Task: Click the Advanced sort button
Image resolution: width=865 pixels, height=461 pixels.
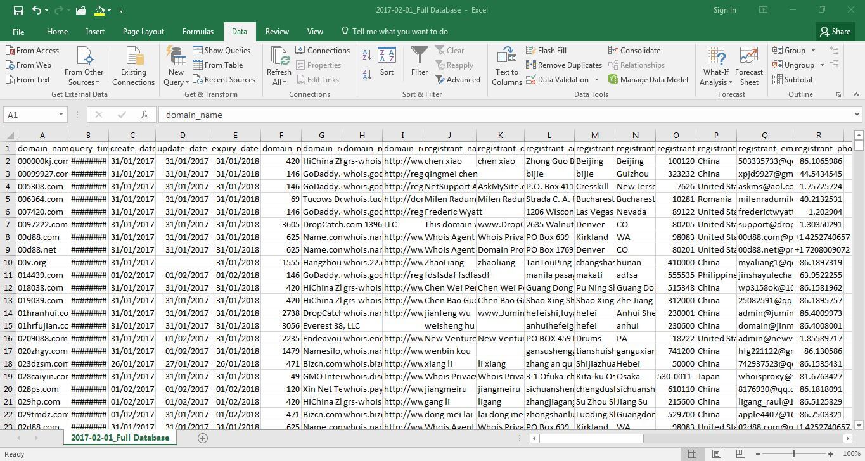Action: click(x=458, y=79)
